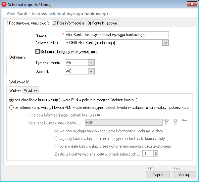The width and height of the screenshot is (199, 182).
Task: Open the 'Schemat pliku' dropdown arrow
Action: [165, 43]
